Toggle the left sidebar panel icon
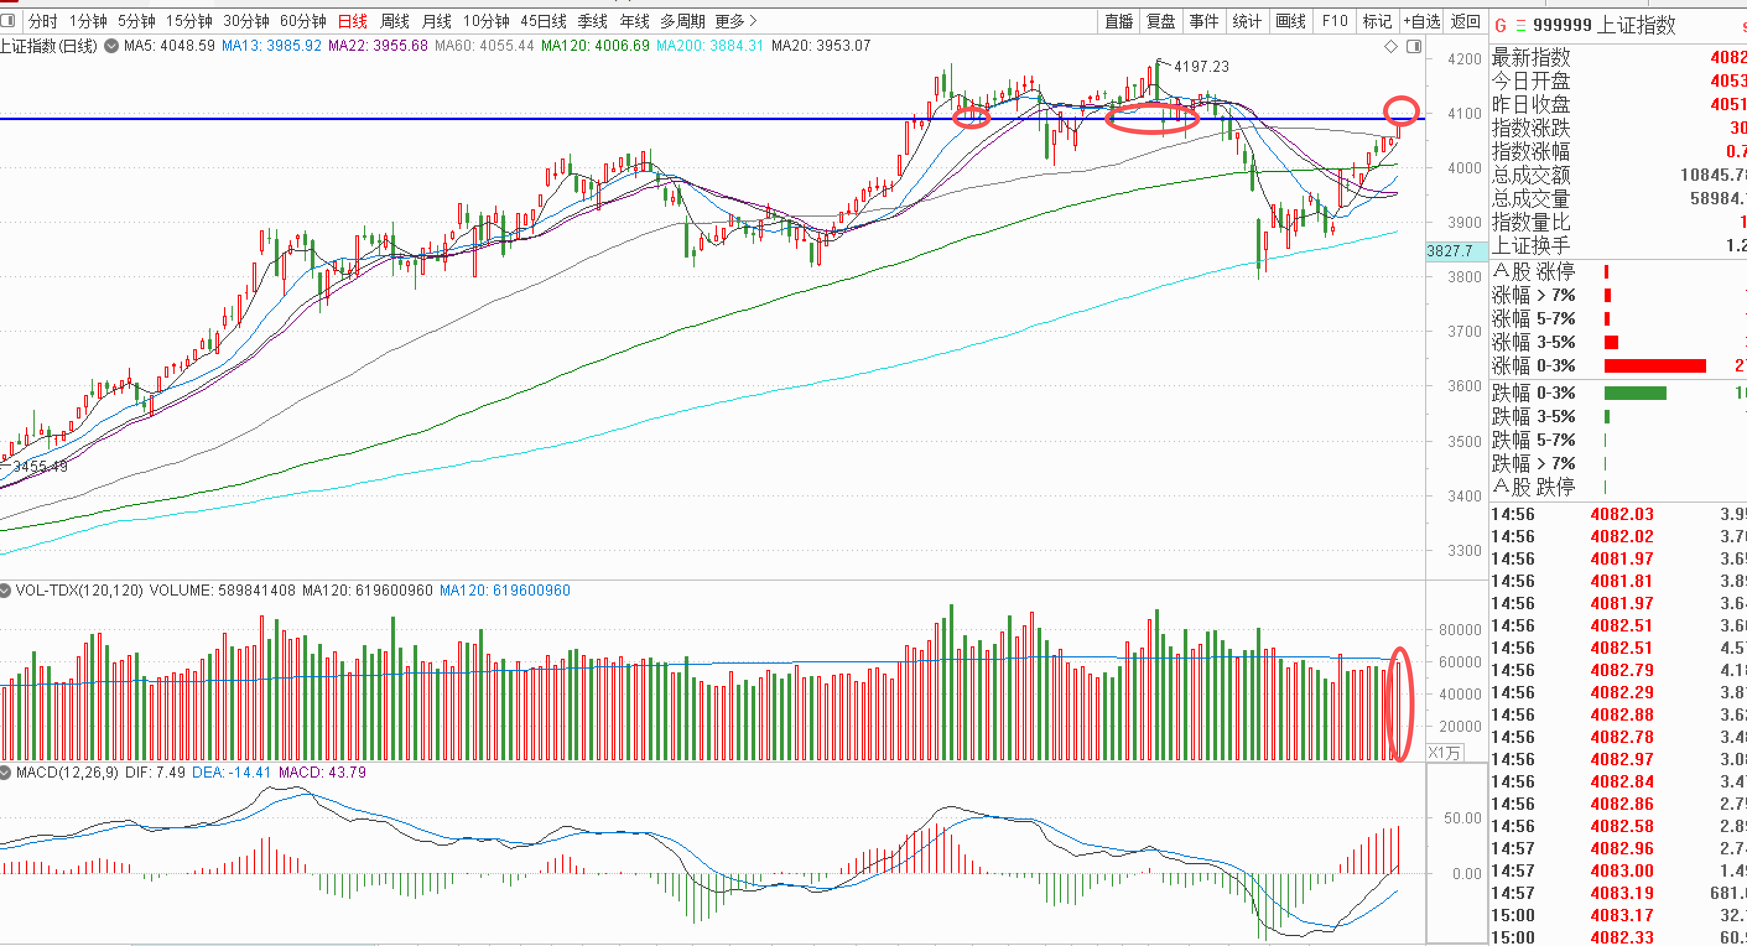This screenshot has height=946, width=1747. 8,21
